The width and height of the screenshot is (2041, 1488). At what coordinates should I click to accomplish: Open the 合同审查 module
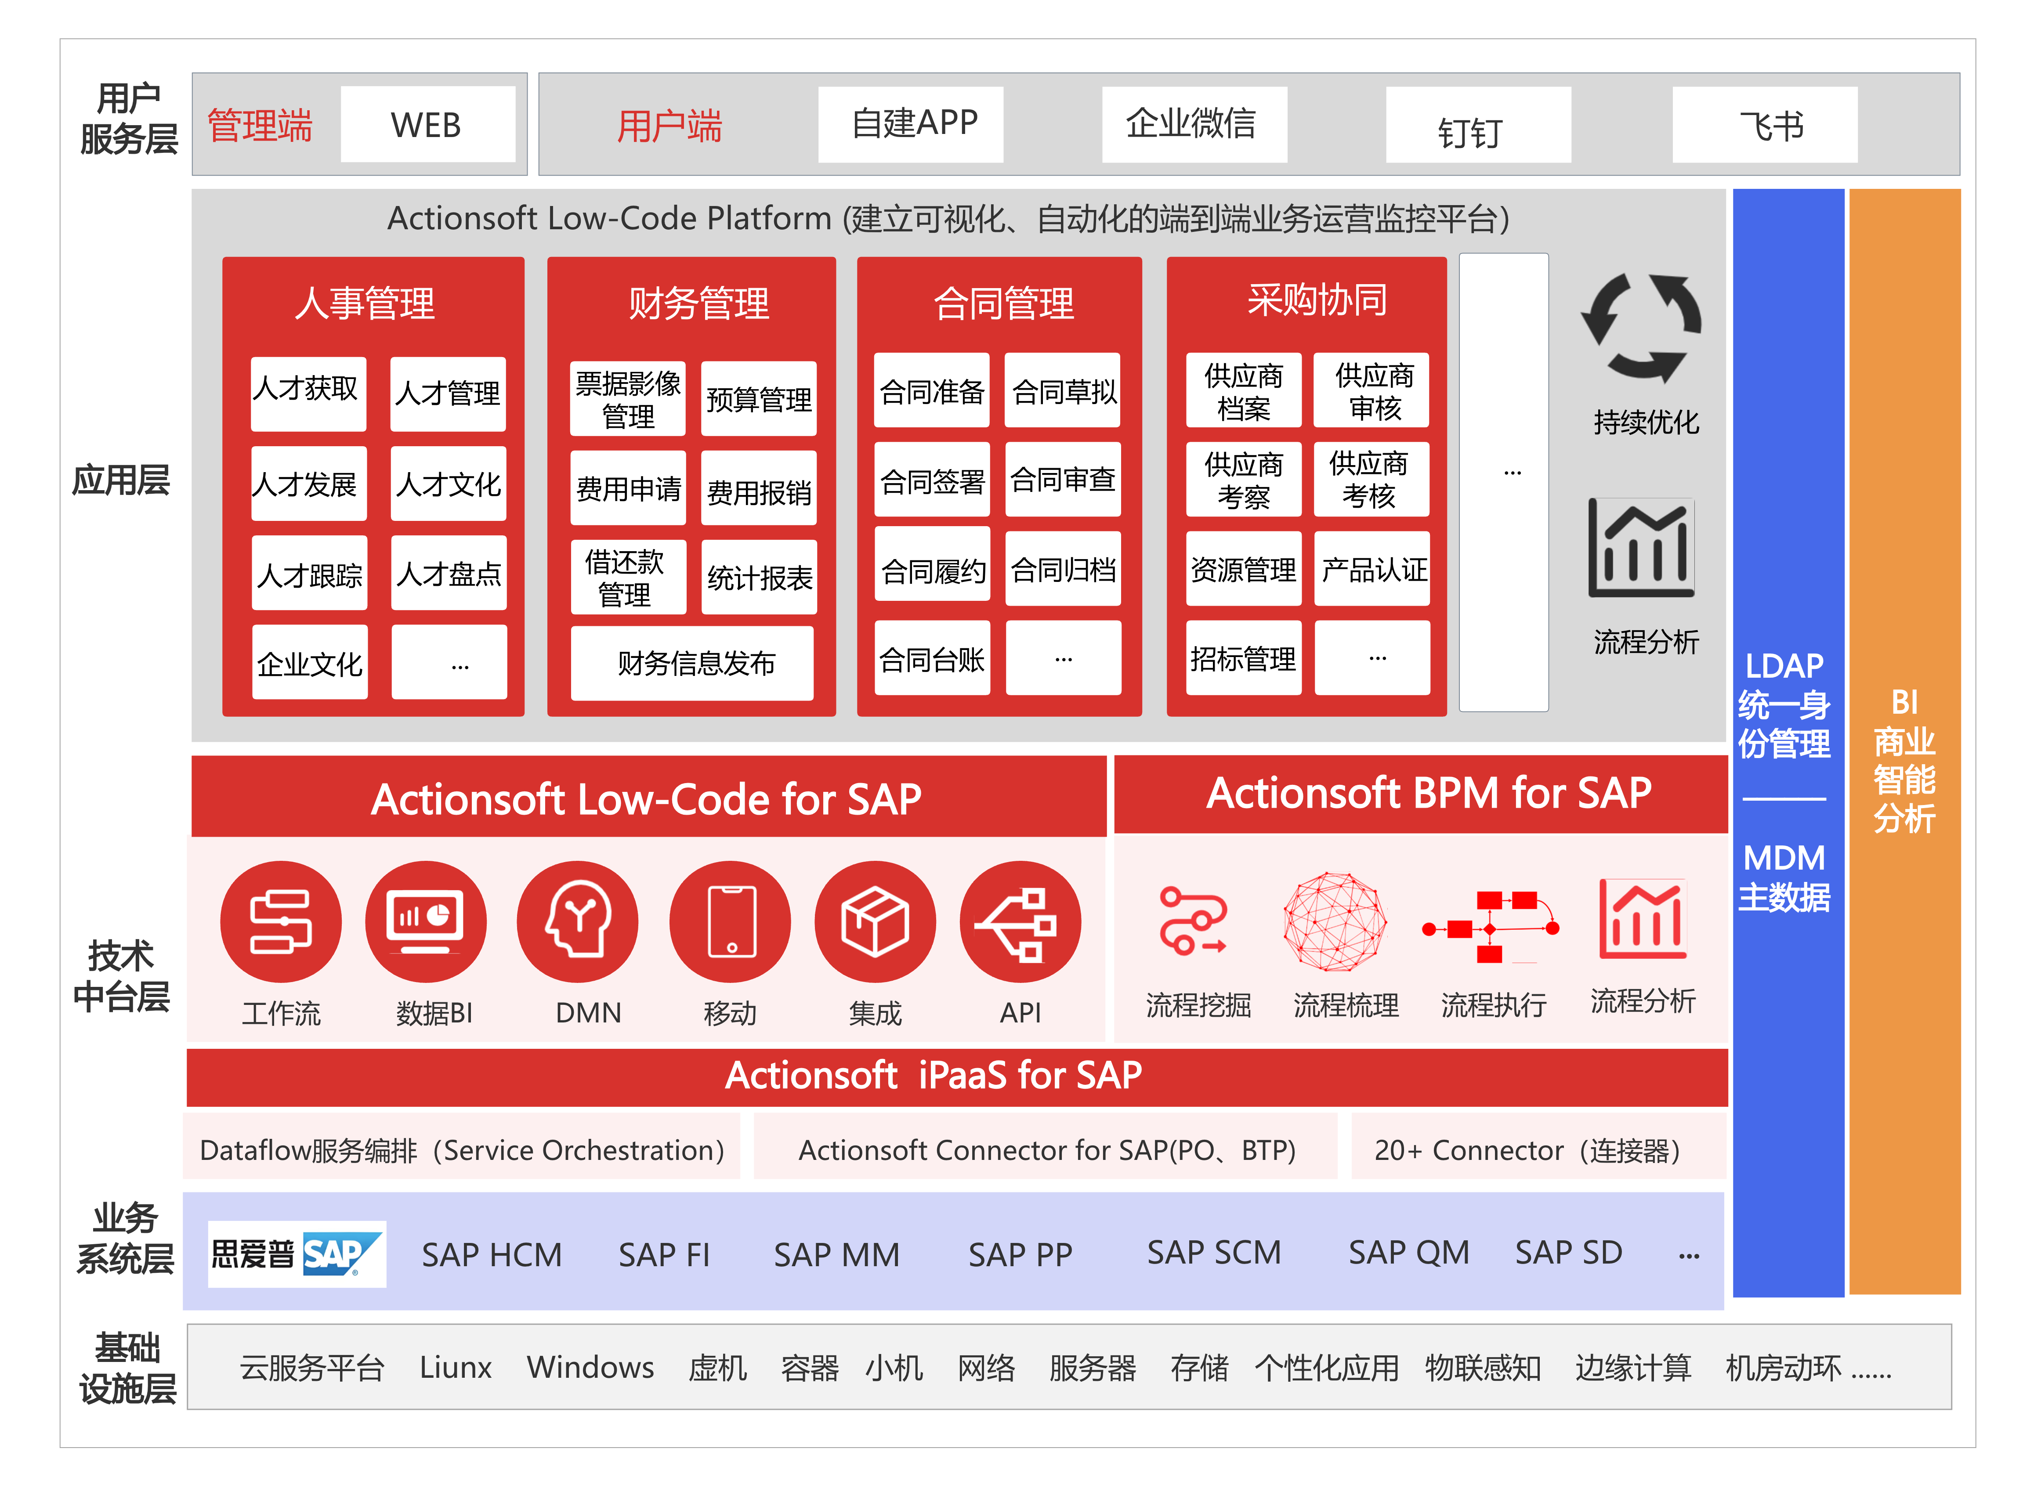[x=1063, y=479]
